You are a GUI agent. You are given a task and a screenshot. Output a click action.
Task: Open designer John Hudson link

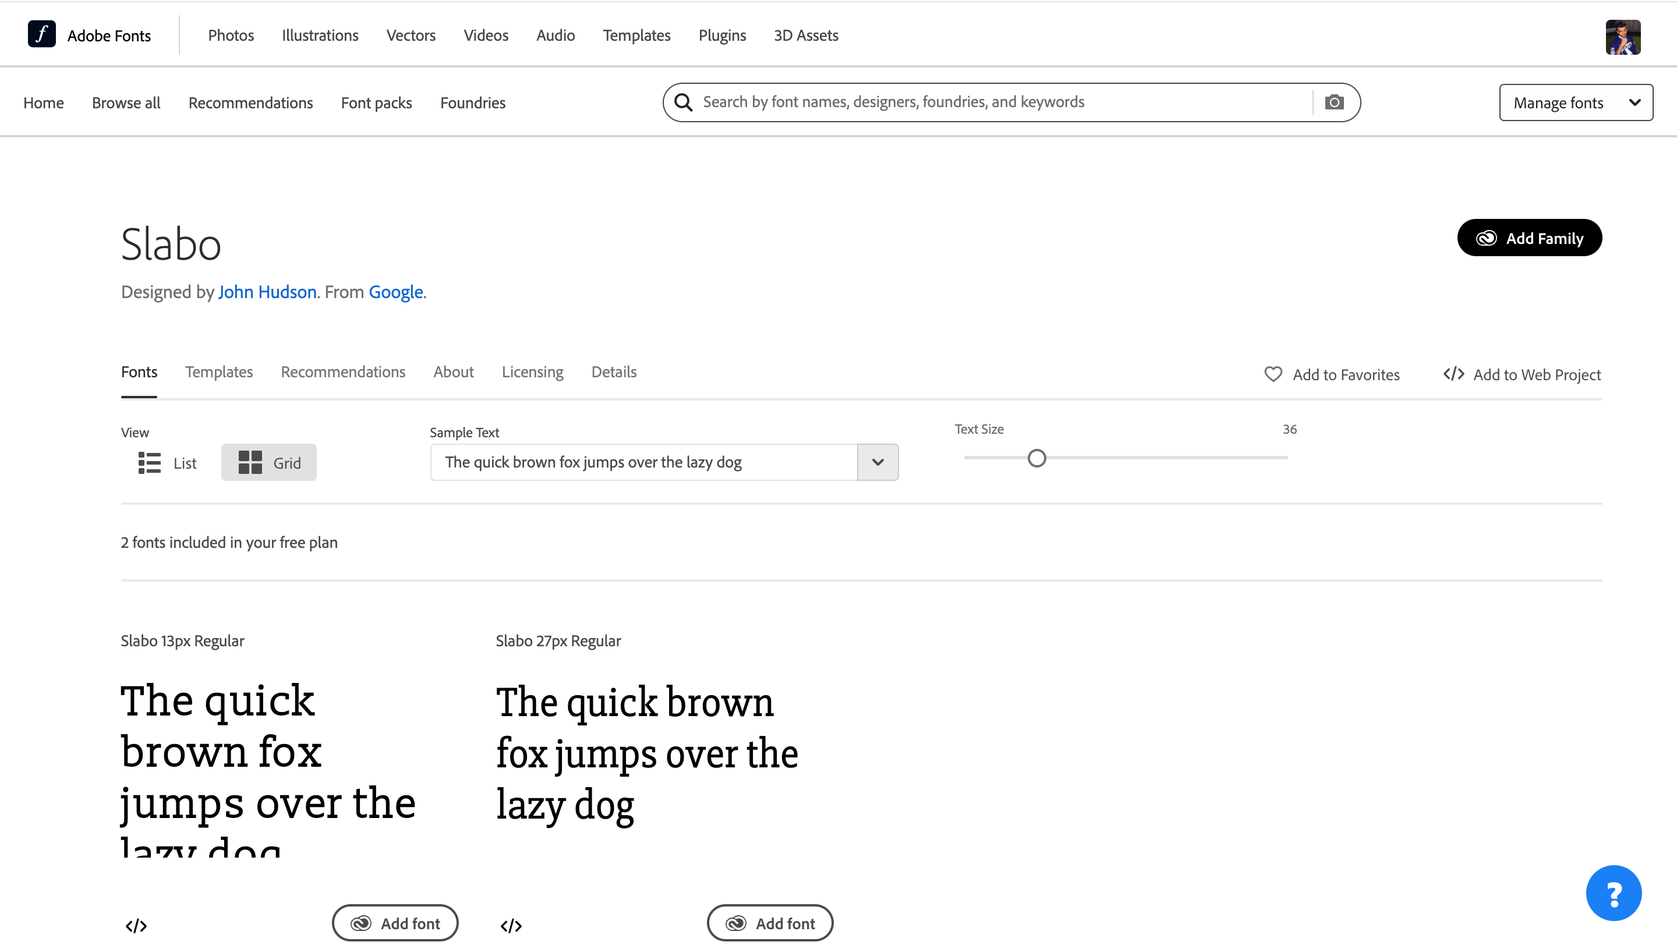click(x=267, y=291)
